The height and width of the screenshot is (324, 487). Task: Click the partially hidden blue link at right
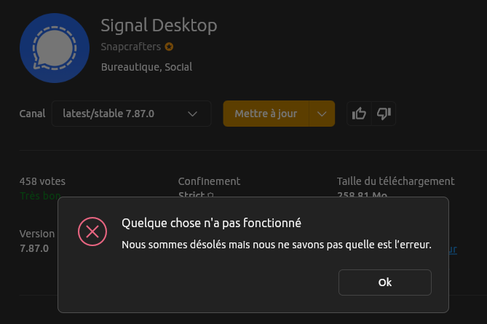452,250
